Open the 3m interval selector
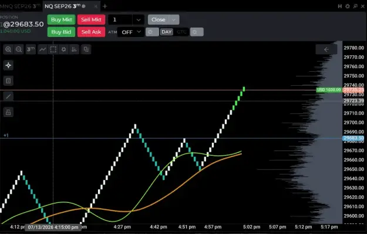The image size is (367, 234). coord(31,49)
